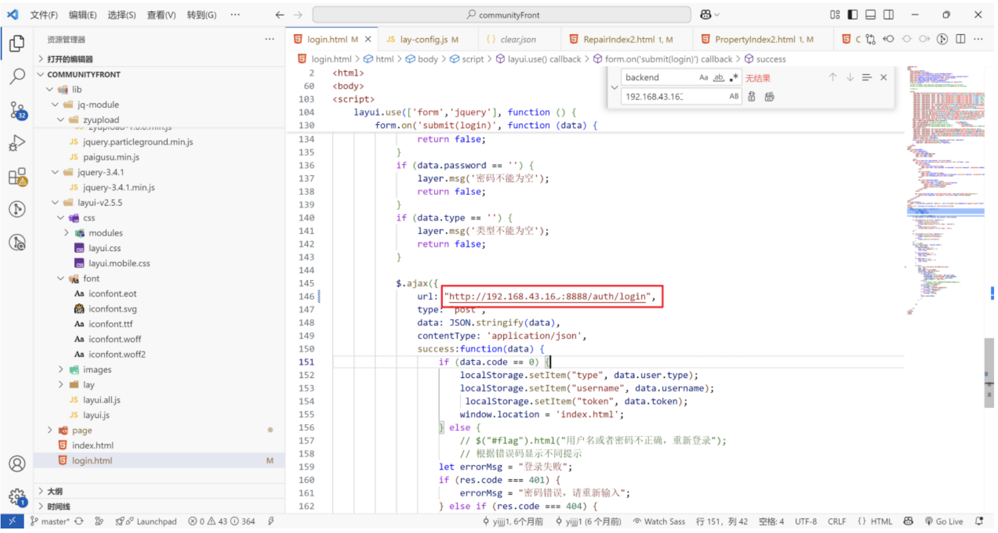
Task: Open Manage settings gear icon
Action: click(x=17, y=497)
